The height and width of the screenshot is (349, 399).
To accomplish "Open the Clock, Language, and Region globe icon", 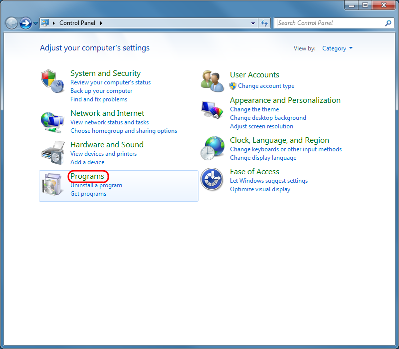I will [212, 148].
